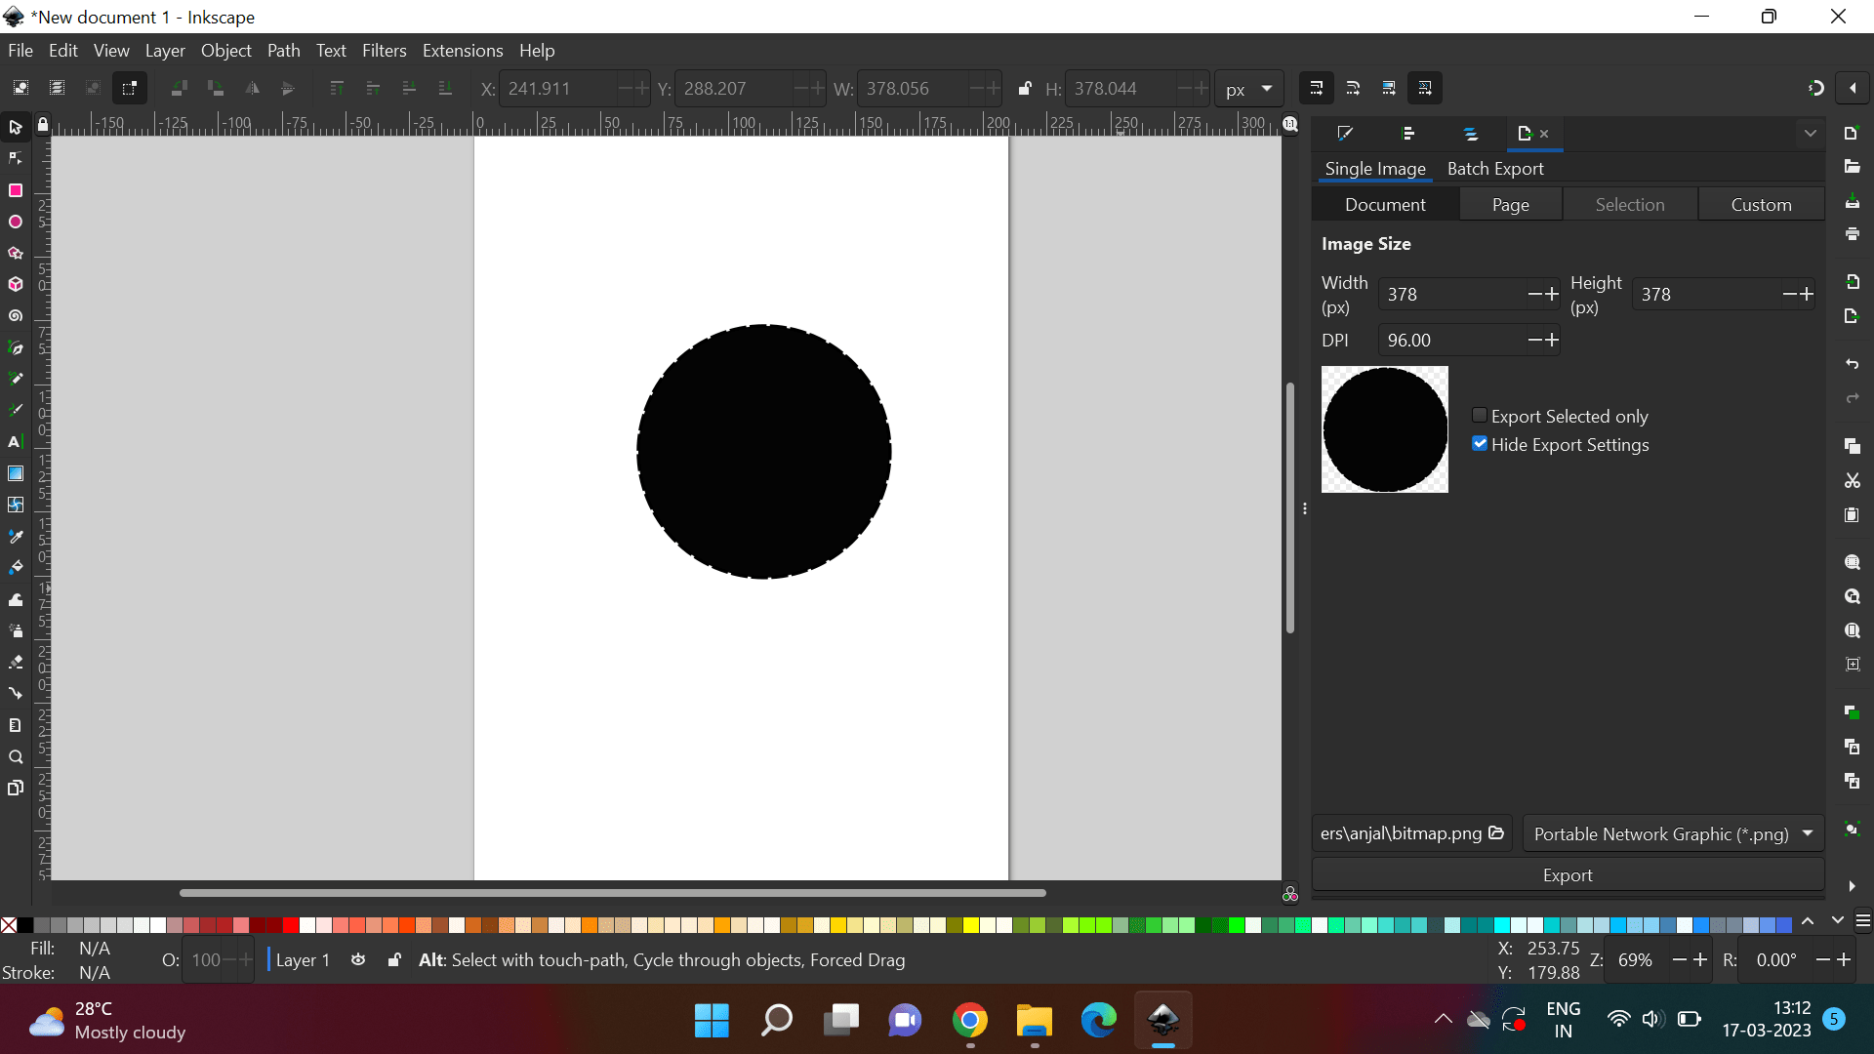Select the Zoom tool in toolbox

[16, 757]
